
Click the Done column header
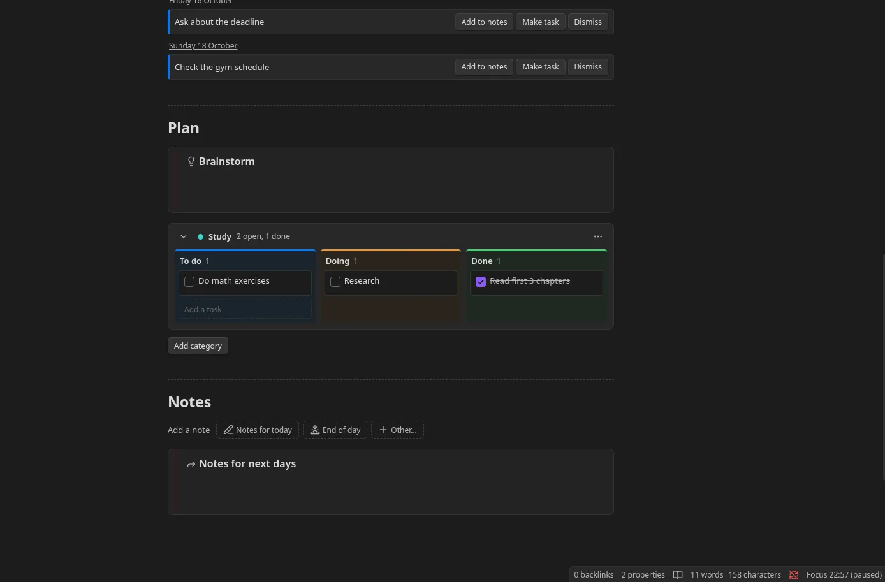[x=482, y=261]
